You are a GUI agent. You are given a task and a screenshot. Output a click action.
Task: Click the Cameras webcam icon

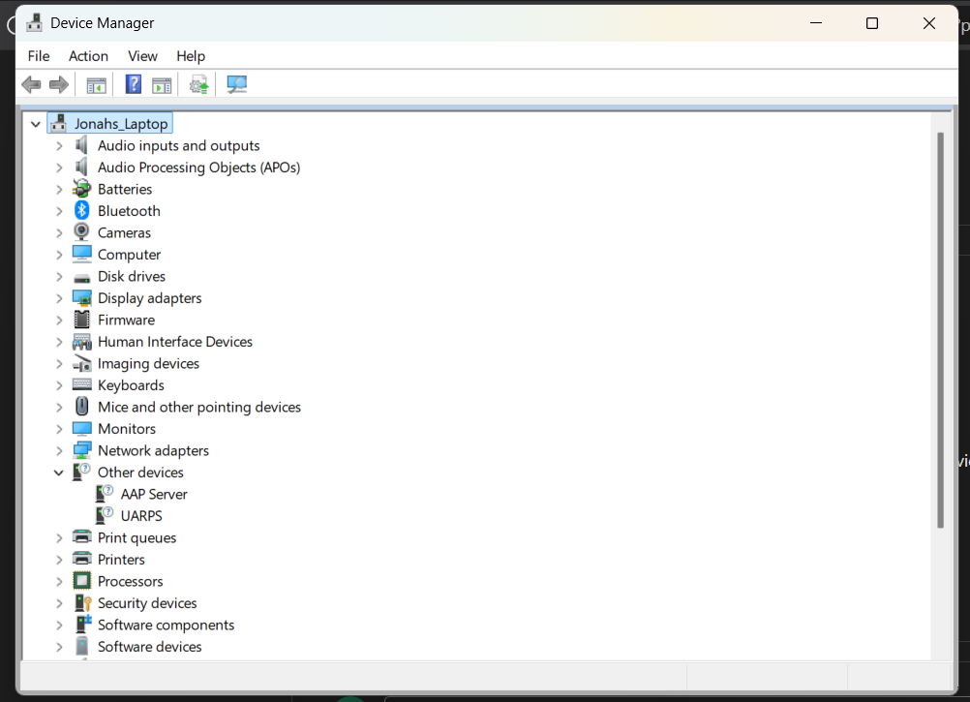coord(81,232)
